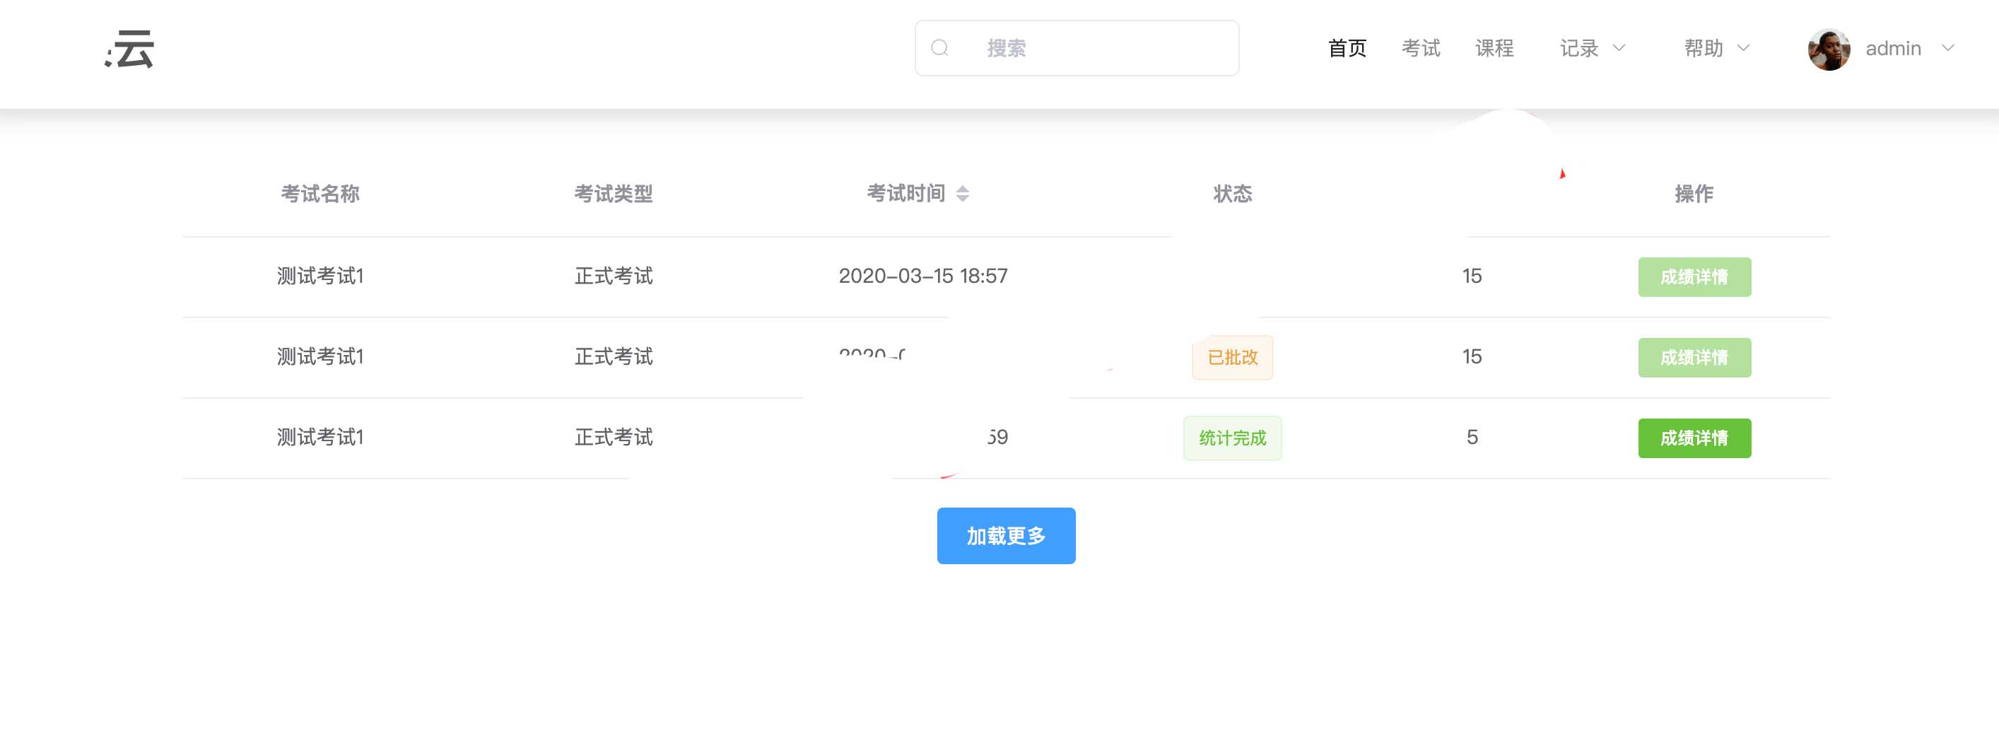Click the green 统计完成 status tag
Screen dimensions: 1999x731
pyautogui.click(x=1232, y=438)
